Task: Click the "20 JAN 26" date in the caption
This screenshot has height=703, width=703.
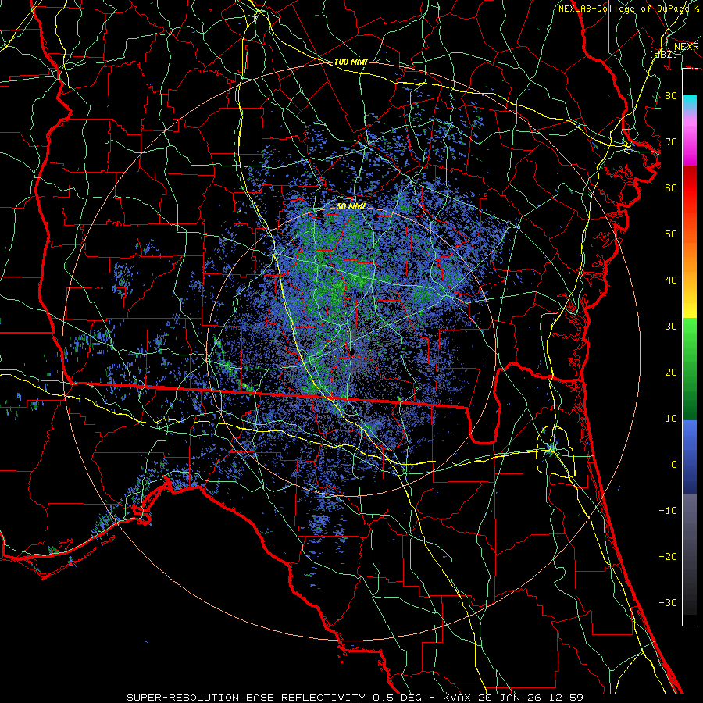Action: [x=512, y=698]
